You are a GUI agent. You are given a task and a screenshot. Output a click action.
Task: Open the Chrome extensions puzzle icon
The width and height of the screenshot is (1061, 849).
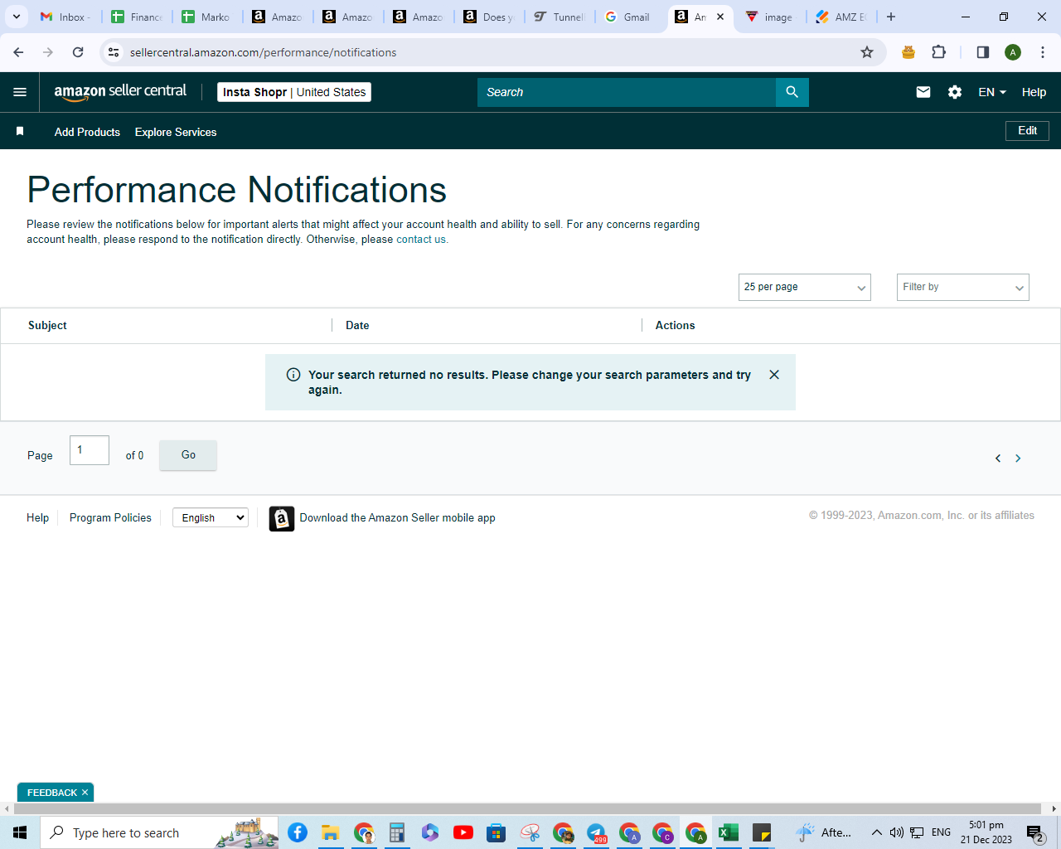[x=938, y=52]
